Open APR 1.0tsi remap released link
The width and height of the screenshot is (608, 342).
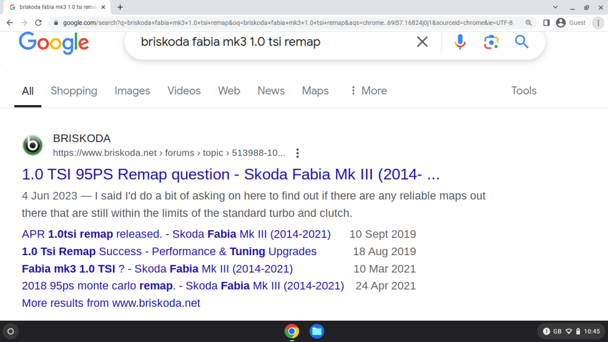176,234
